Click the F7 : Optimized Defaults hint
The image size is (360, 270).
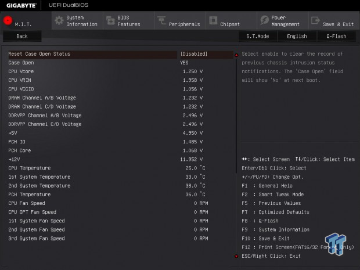[275, 212]
